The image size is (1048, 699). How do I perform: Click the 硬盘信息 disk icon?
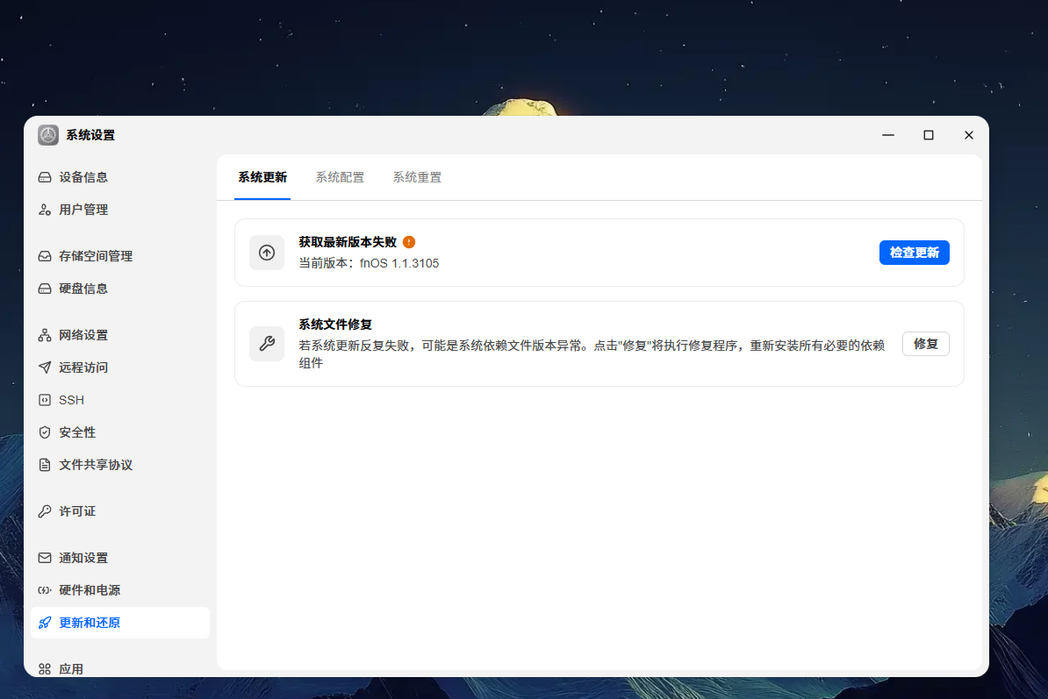(45, 289)
